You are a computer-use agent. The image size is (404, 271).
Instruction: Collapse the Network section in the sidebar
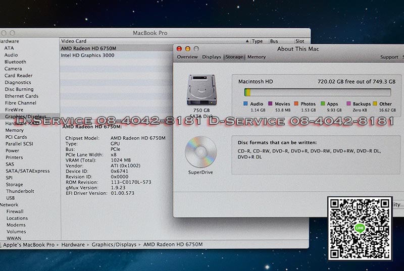(x=9, y=205)
